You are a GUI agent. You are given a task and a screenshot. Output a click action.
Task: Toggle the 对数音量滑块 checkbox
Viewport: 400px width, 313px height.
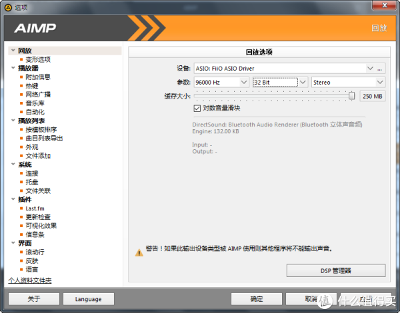pyautogui.click(x=197, y=109)
